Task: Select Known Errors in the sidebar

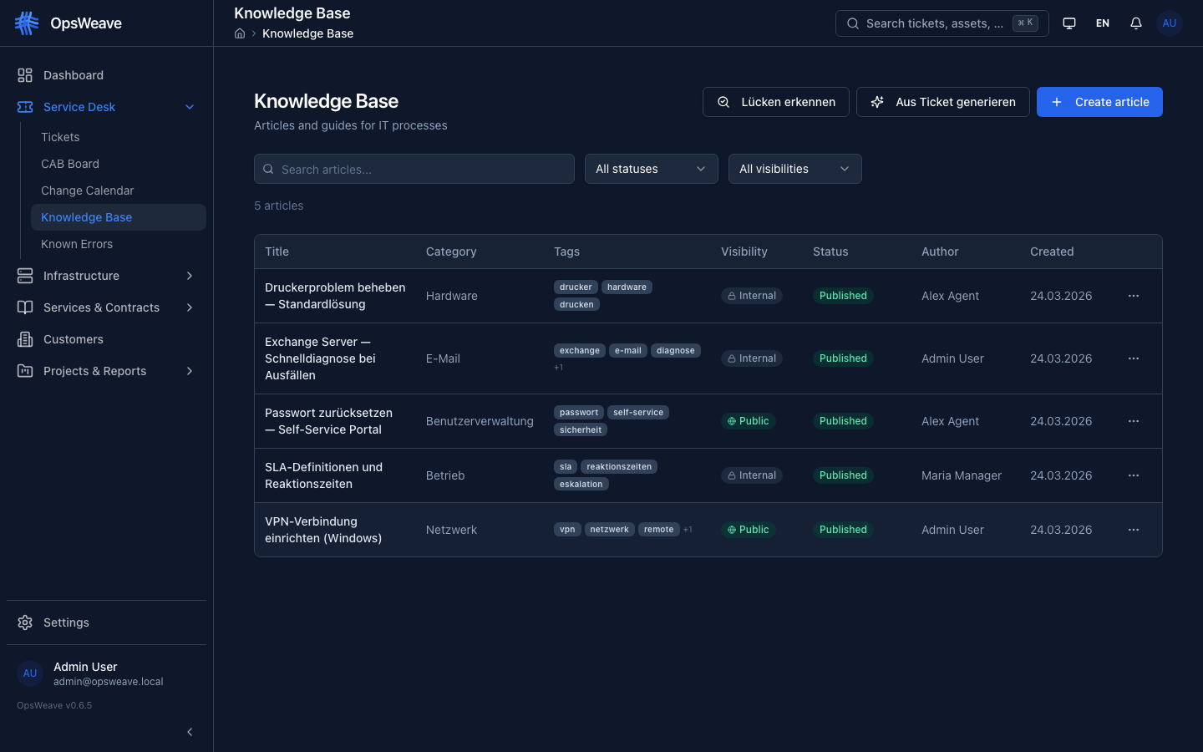Action: (x=77, y=244)
